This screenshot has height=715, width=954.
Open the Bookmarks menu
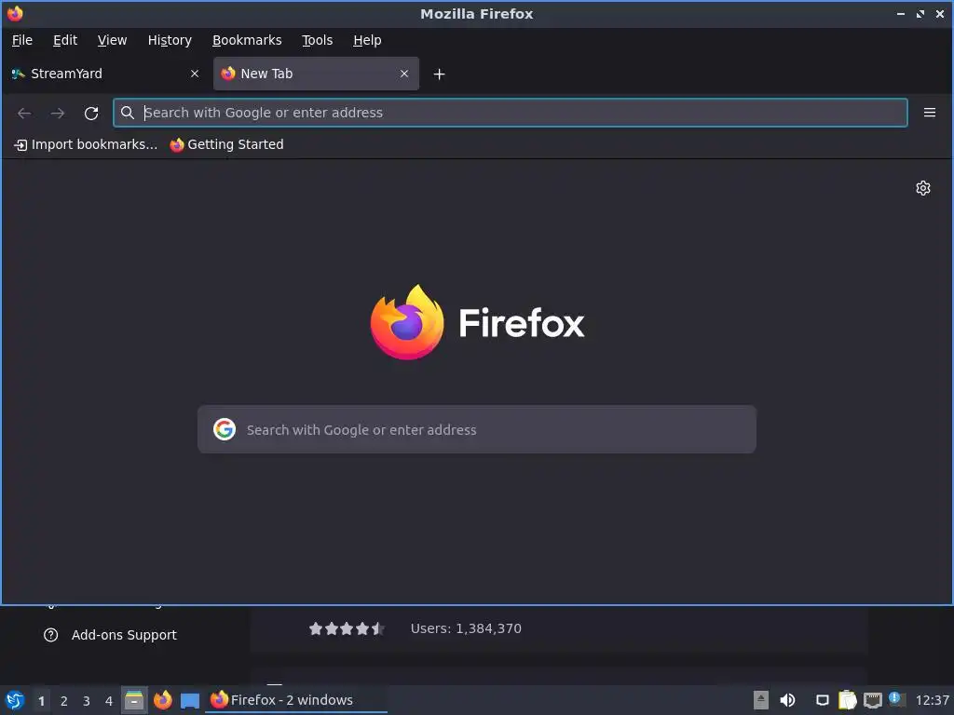click(x=247, y=40)
